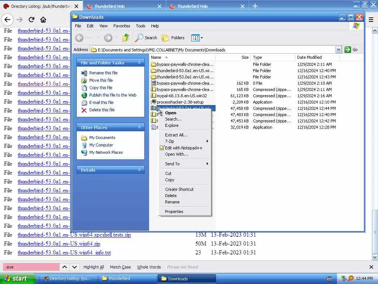Image resolution: width=378 pixels, height=284 pixels.
Task: Click Delete this file task
Action: [102, 110]
